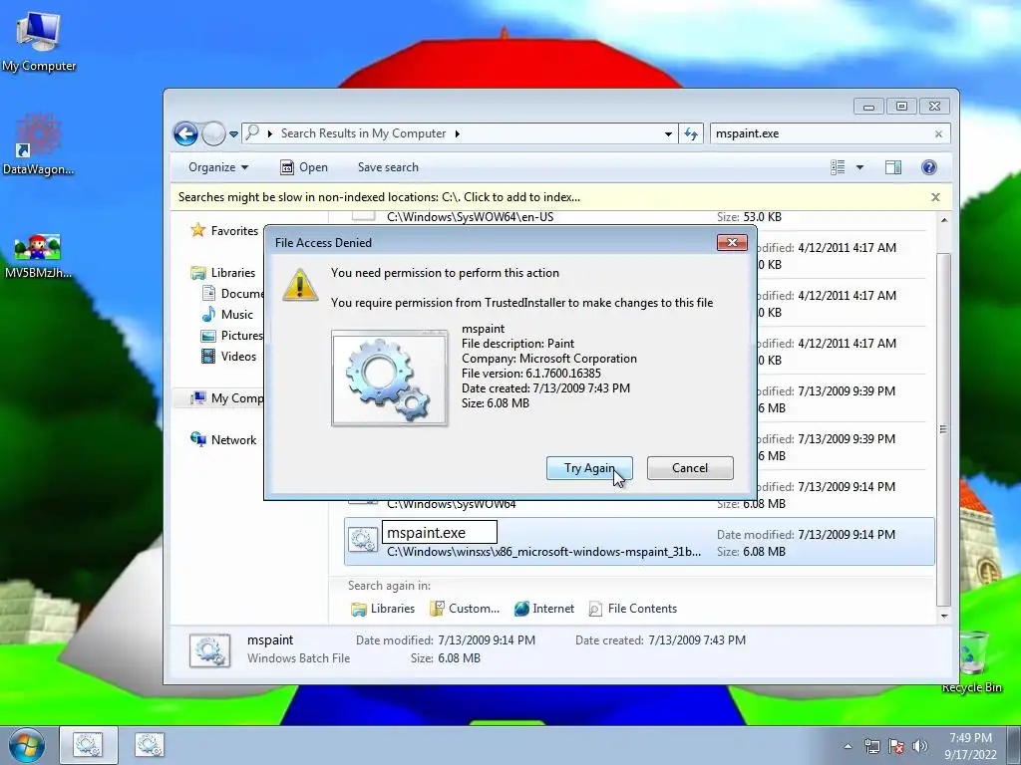This screenshot has height=765, width=1021.
Task: Close the File Access Denied dialog
Action: 732,243
